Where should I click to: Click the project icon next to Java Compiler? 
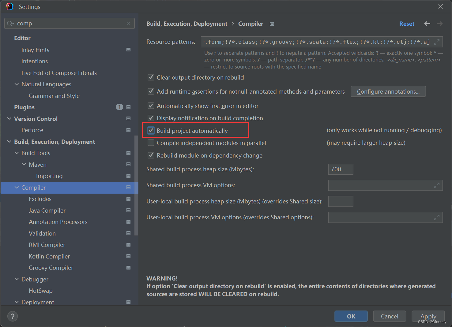coord(129,210)
